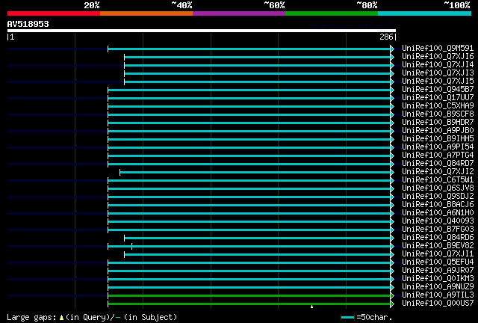Open hit UniRef100_Q7XJI3
The width and height of the screenshot is (478, 323).
438,73
